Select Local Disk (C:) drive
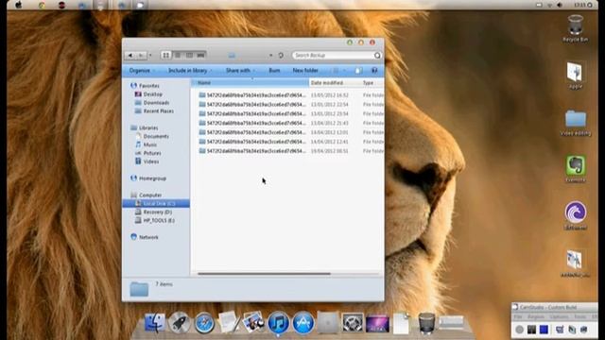This screenshot has width=605, height=340. 155,204
